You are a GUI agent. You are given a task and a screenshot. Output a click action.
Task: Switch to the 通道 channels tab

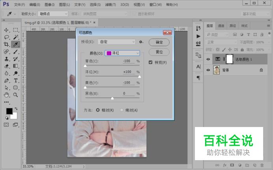pos(221,26)
